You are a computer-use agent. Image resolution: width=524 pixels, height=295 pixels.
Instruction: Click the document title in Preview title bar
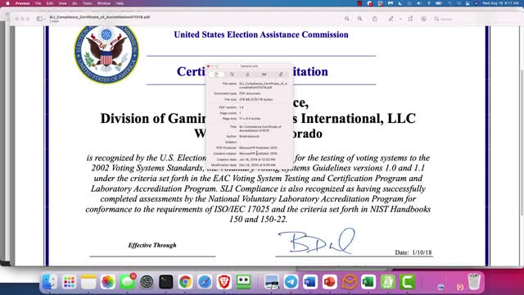pos(100,17)
